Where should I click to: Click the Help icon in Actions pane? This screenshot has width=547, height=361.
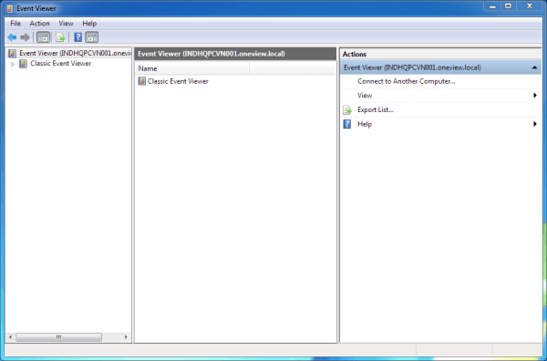(347, 124)
